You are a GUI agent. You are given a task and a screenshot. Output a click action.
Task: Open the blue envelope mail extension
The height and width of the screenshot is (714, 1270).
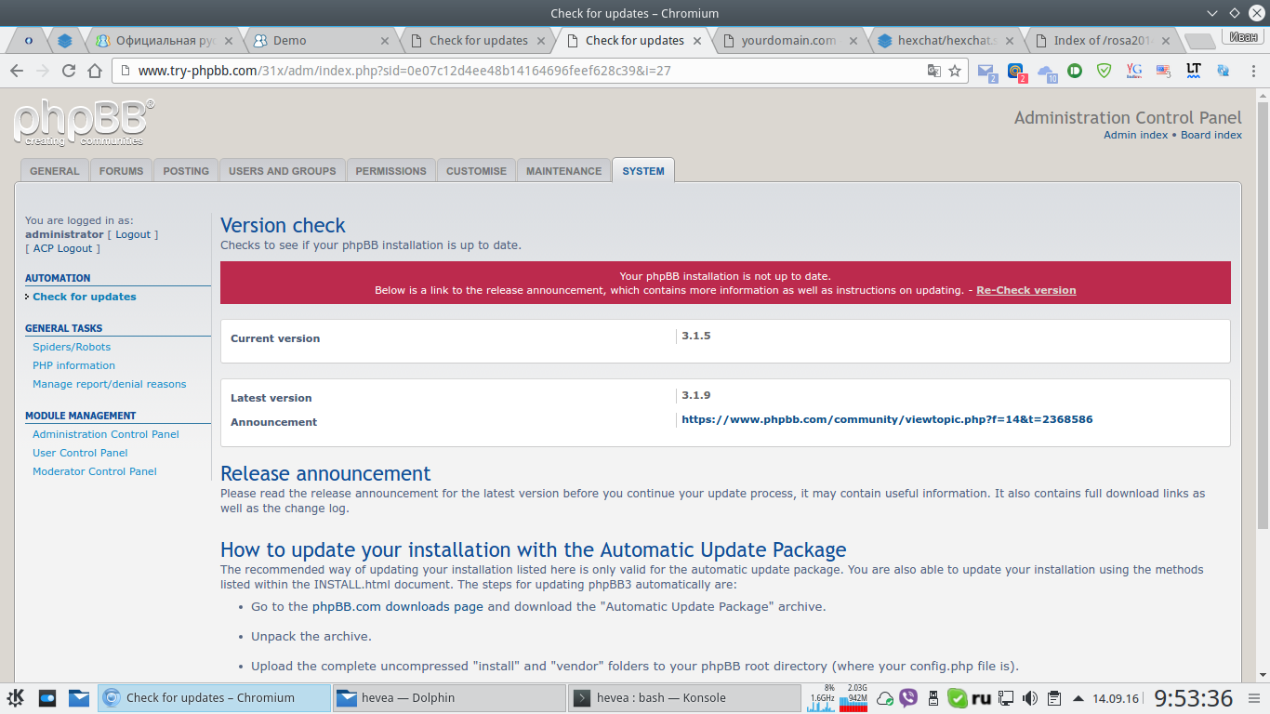coord(986,71)
